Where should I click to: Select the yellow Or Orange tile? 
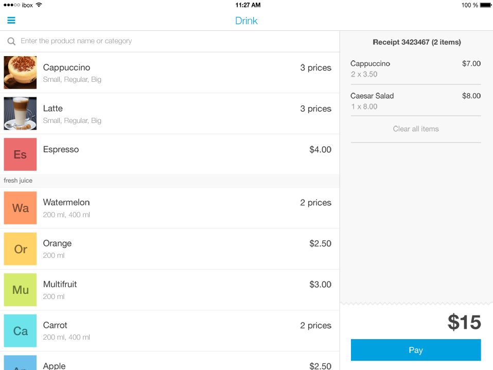pos(20,249)
